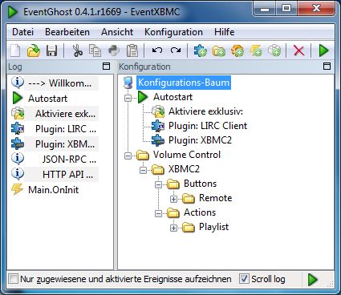Maximize the Log panel with its pane button
This screenshot has height=295, width=341.
[x=107, y=67]
